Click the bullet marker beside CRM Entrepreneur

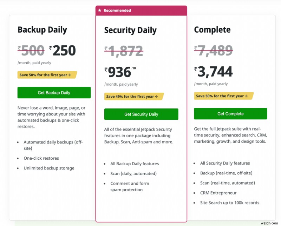coord(194,193)
